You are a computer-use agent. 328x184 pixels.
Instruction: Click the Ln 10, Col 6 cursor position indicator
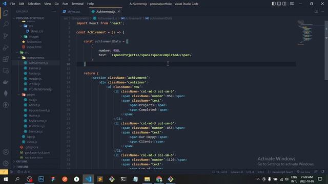[219, 172]
